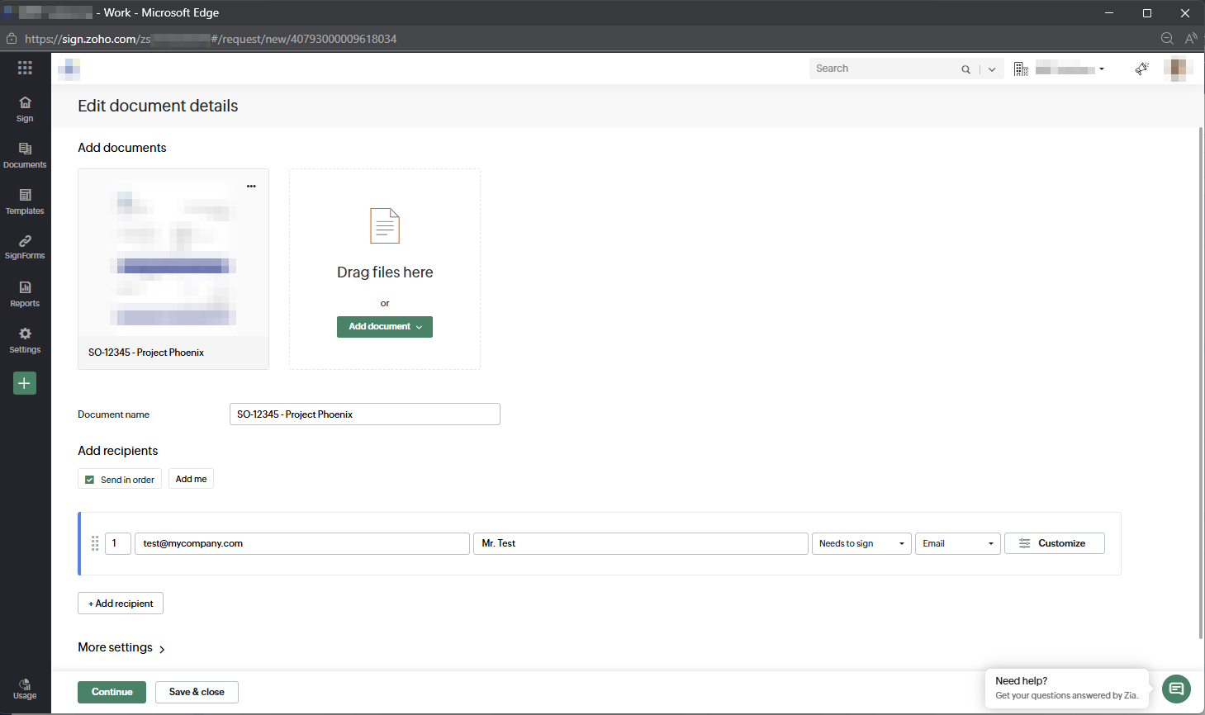Click the page vertical scrollbar
Screen dimensions: 1205x715
1201,383
